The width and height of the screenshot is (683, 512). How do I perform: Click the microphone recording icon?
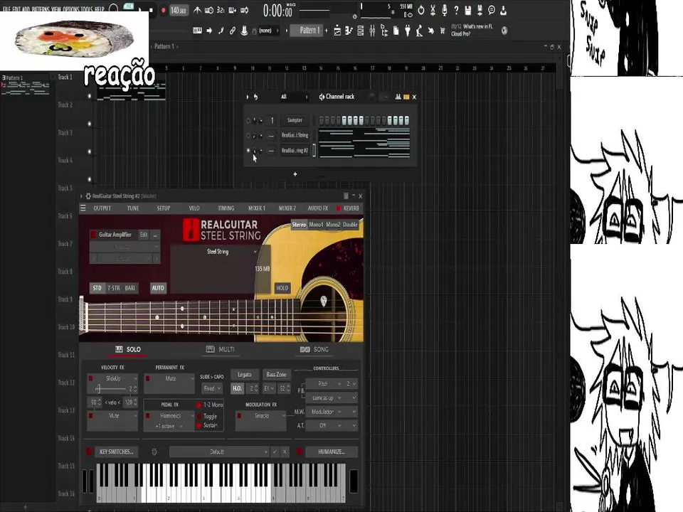444,10
